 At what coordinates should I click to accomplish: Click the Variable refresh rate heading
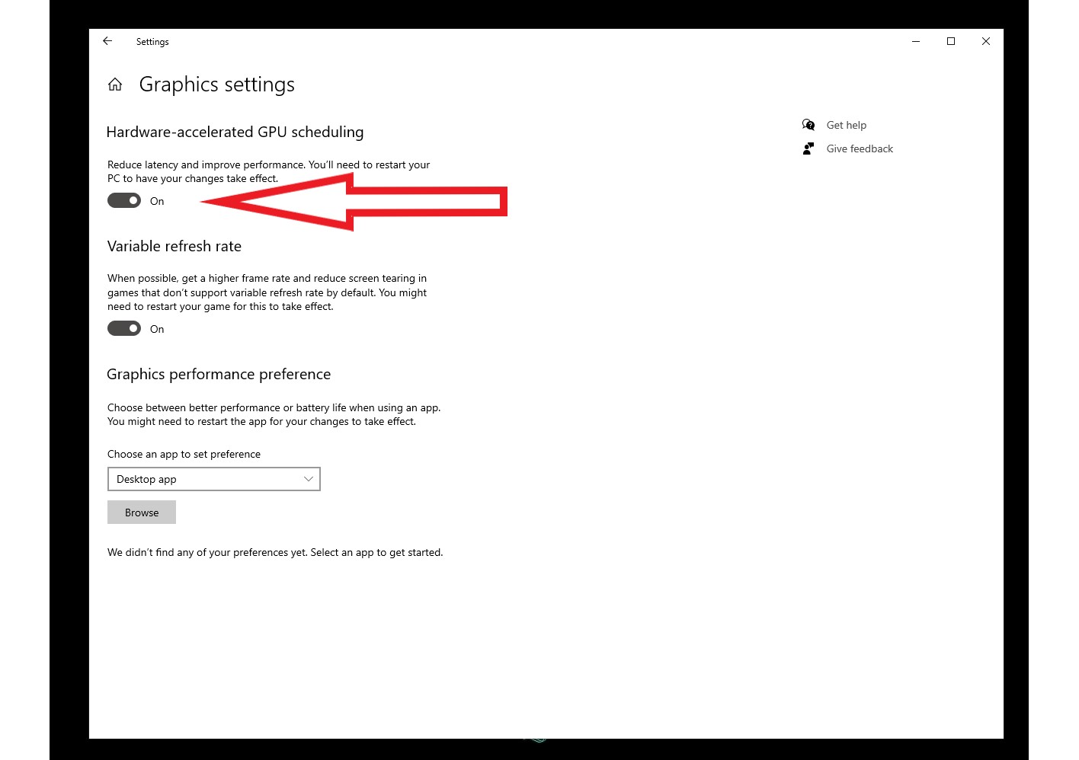[x=174, y=246]
